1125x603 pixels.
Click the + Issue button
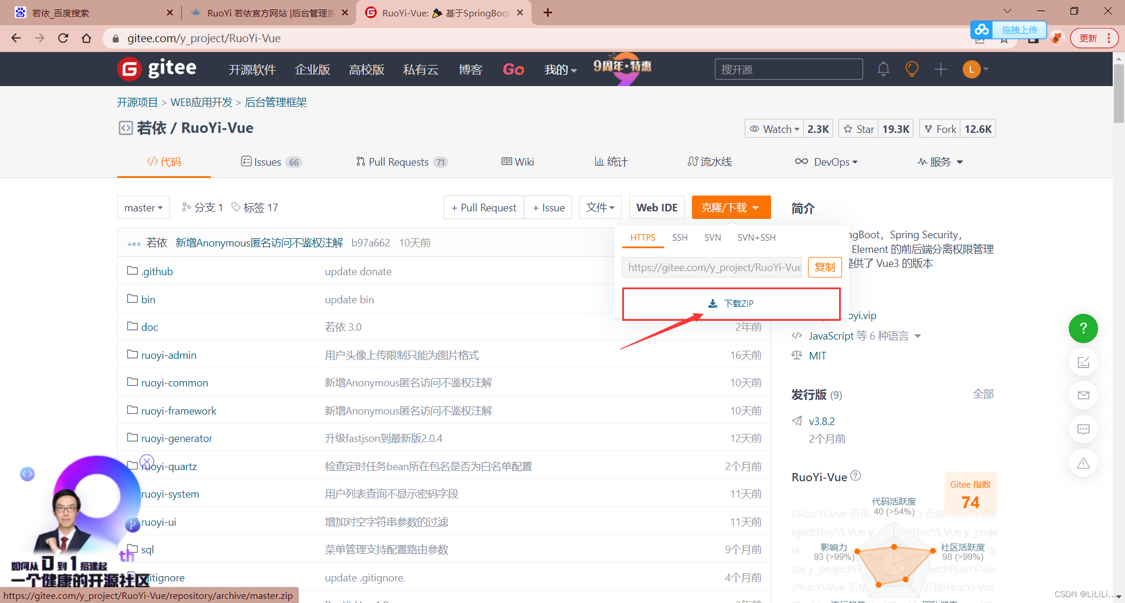548,207
